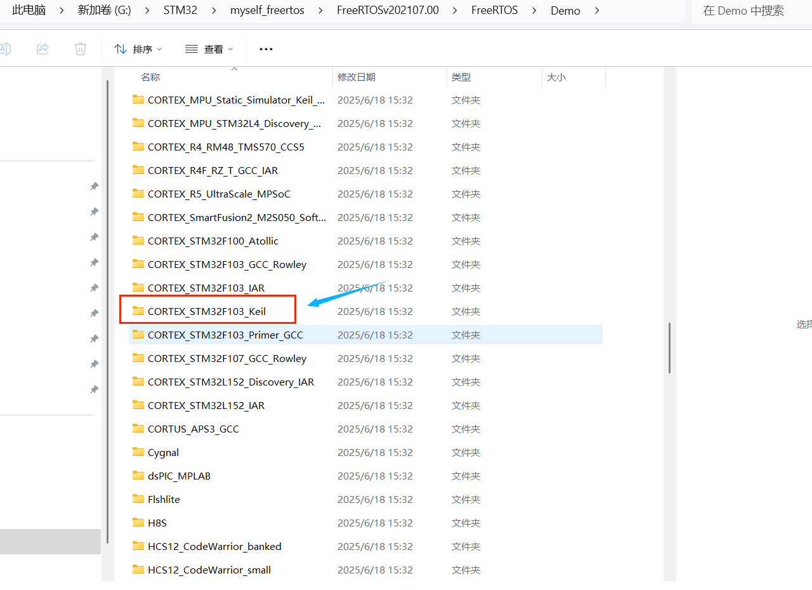Click 文件夹 type cell of H8S row

466,523
